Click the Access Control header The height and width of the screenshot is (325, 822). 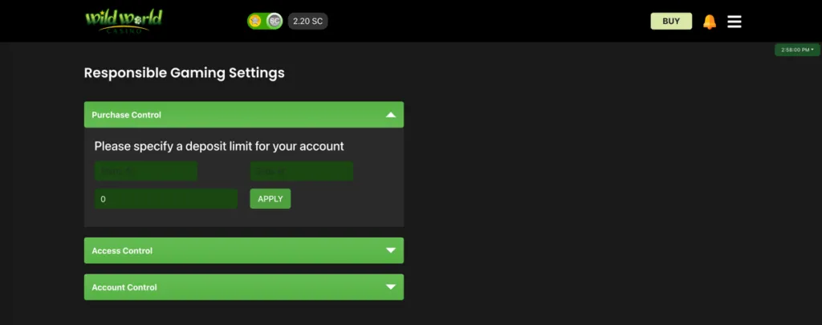click(244, 250)
